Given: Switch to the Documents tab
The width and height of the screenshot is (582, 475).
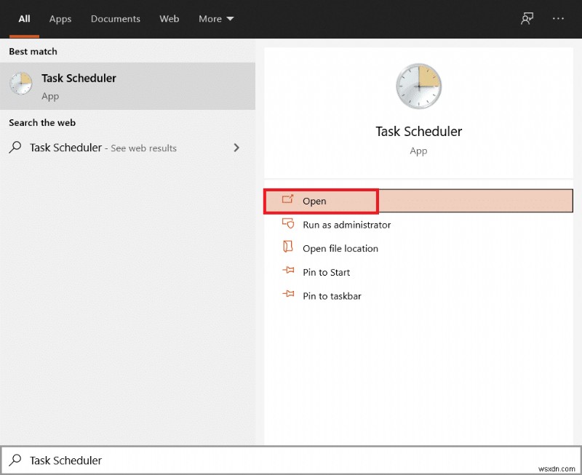Looking at the screenshot, I should (116, 19).
